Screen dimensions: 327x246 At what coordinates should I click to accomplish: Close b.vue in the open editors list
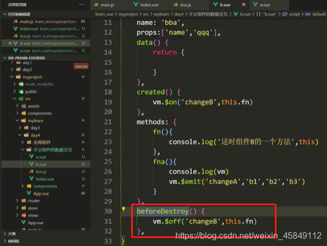pyautogui.click(x=10, y=44)
